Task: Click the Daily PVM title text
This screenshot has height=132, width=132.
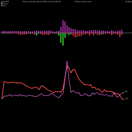Action: [x=5, y=2]
